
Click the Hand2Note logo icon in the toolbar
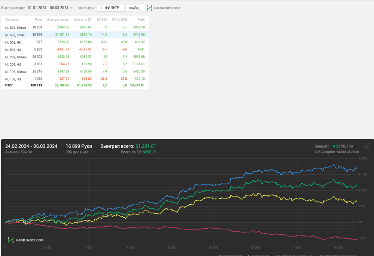pyautogui.click(x=149, y=8)
